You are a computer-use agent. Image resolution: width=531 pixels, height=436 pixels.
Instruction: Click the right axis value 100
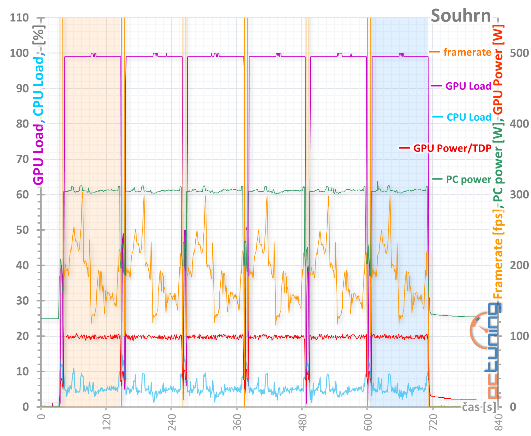(519, 336)
